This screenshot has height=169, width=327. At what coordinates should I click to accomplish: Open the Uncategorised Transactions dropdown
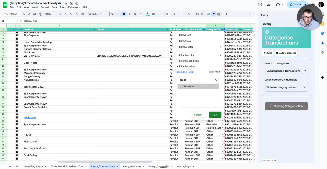(x=286, y=71)
